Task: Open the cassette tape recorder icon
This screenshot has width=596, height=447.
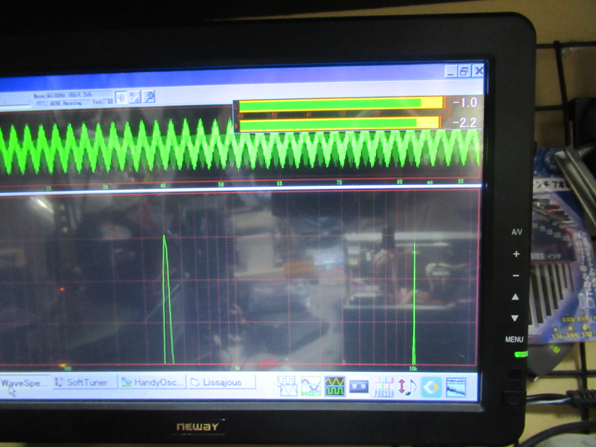Action: 359,386
